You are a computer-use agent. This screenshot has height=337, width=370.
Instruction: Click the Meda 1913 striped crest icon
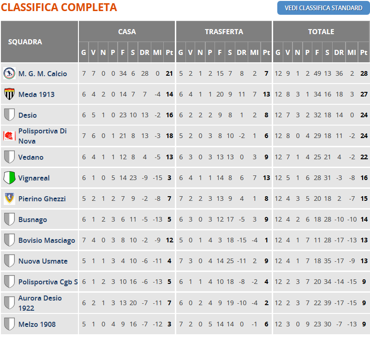(9, 94)
